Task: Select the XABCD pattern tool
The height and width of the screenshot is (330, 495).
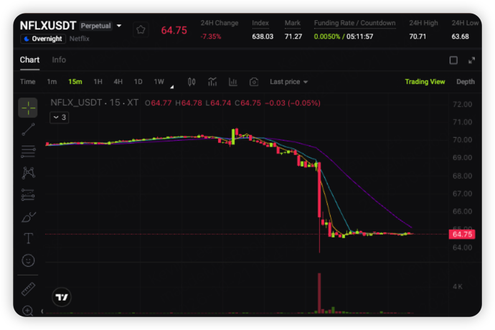Action: click(x=28, y=173)
